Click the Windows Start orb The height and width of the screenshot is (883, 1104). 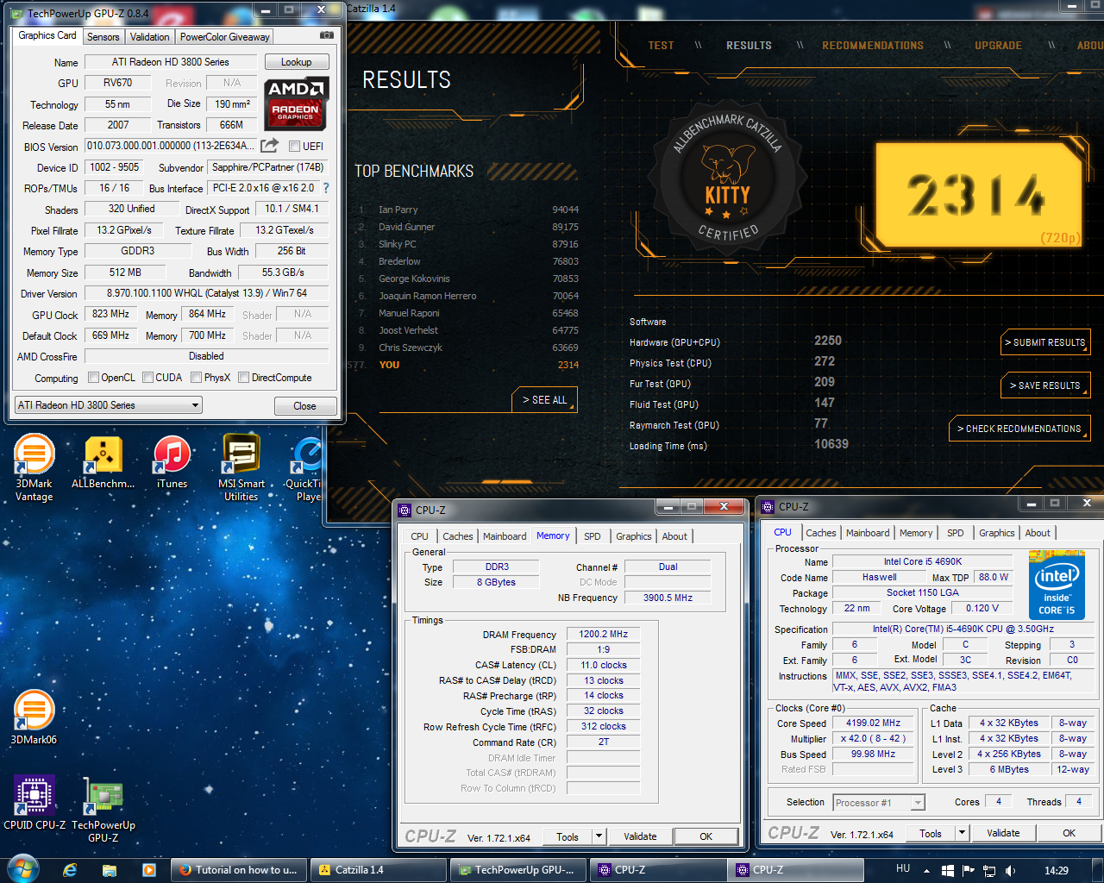pos(22,868)
